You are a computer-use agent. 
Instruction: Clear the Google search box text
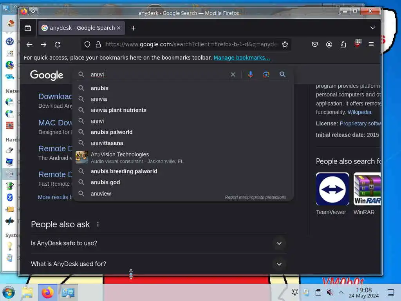click(233, 74)
